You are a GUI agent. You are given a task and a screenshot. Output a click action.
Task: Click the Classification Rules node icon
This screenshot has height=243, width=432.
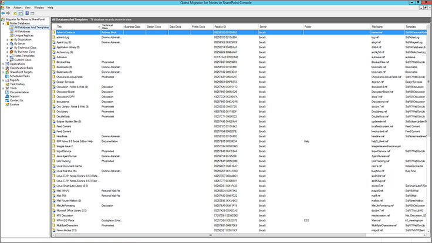(x=8, y=67)
